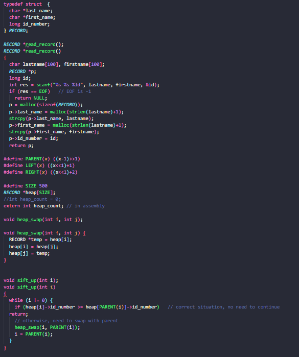The height and width of the screenshot is (357, 299).
Task: Click the 'extern int heap_count;' declaration
Action: 34,206
